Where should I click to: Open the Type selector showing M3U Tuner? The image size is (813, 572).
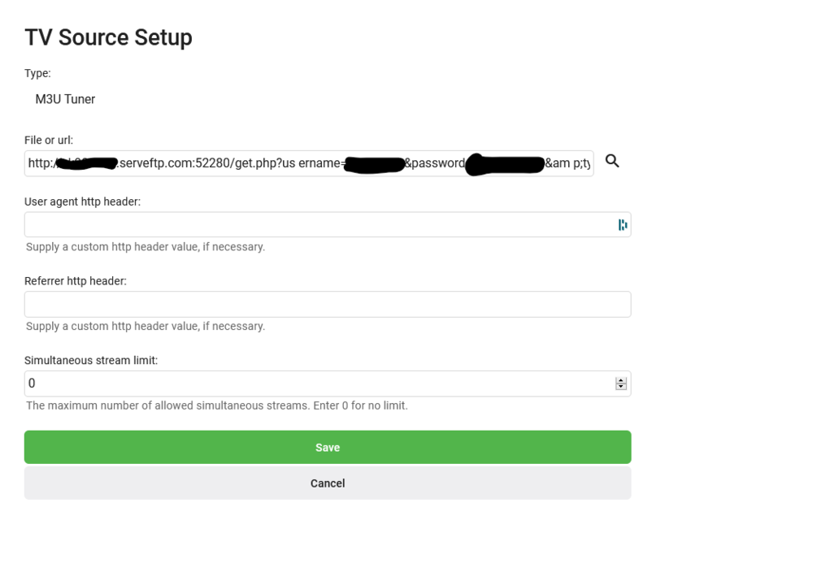(x=64, y=99)
